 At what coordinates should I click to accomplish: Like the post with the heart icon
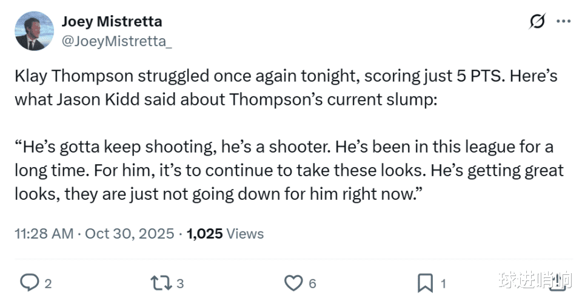pos(293,282)
